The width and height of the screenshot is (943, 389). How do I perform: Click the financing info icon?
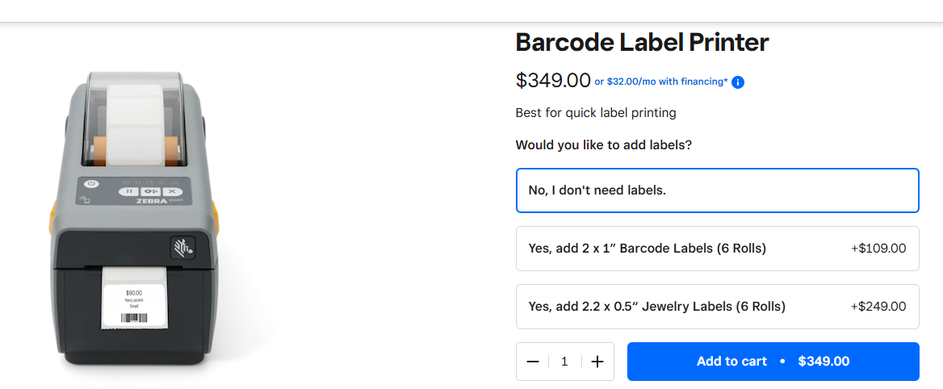click(738, 82)
